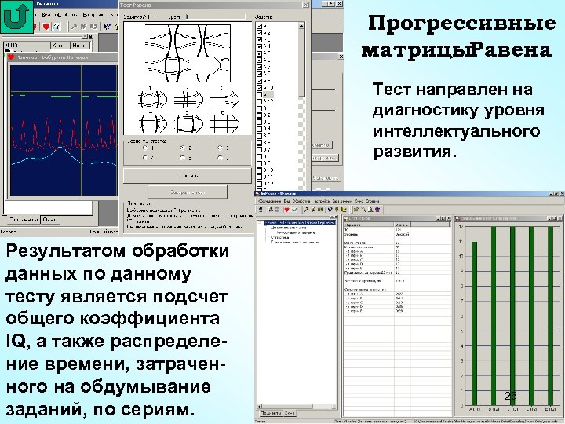
Task: Click the field beside the time label in Raven test
Action: point(217,16)
